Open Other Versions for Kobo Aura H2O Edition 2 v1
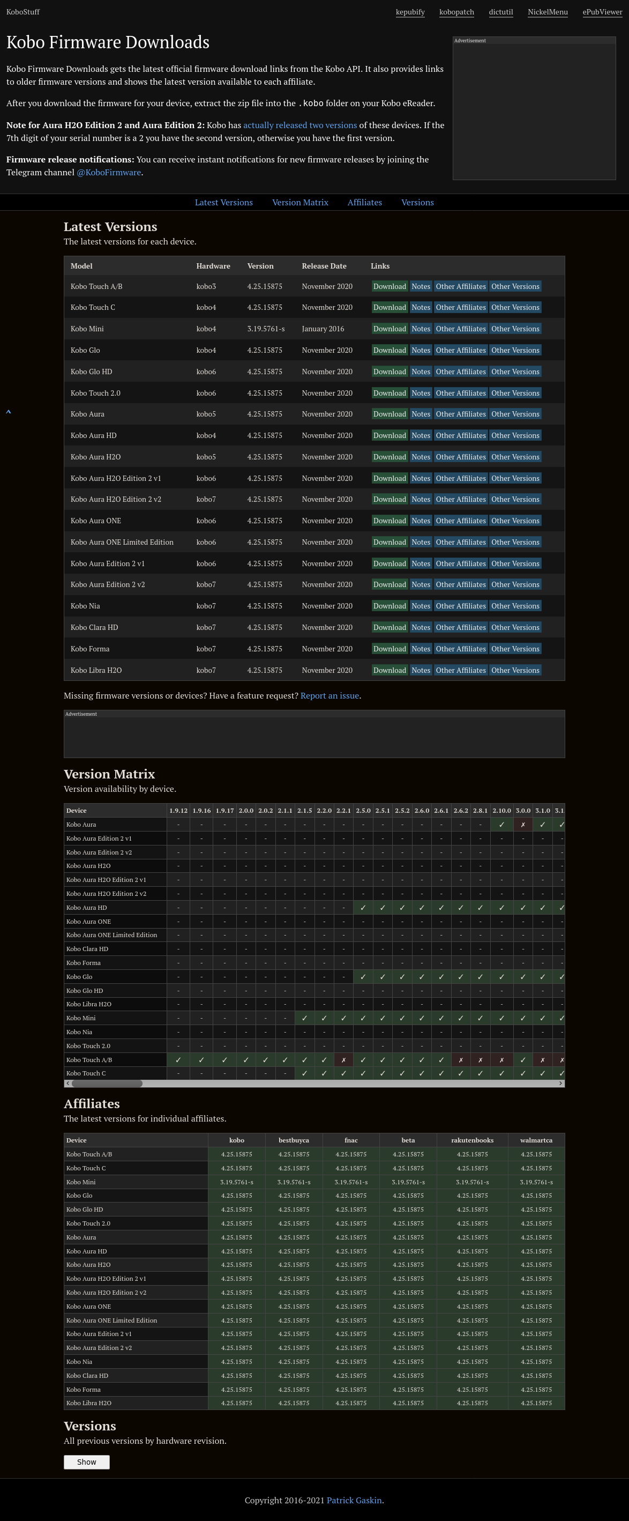The image size is (629, 1521). coord(515,478)
